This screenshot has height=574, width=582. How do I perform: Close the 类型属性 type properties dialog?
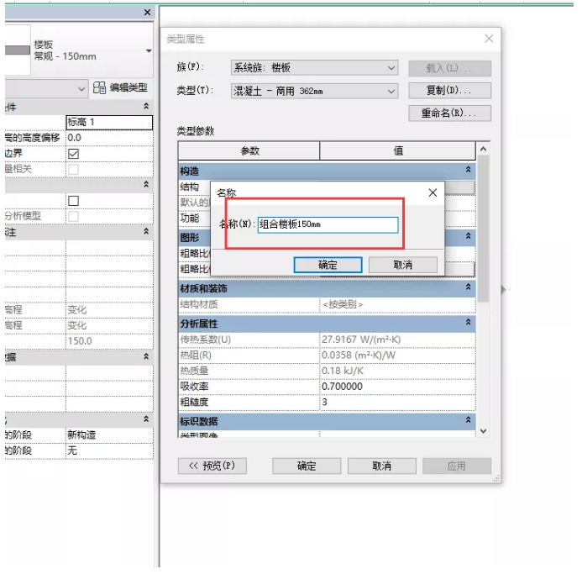[489, 39]
